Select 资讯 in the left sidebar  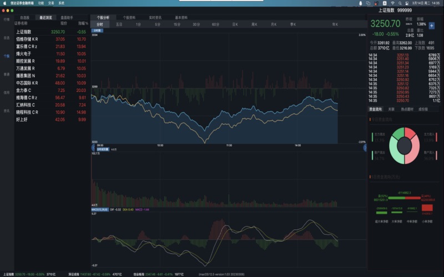pos(7,111)
